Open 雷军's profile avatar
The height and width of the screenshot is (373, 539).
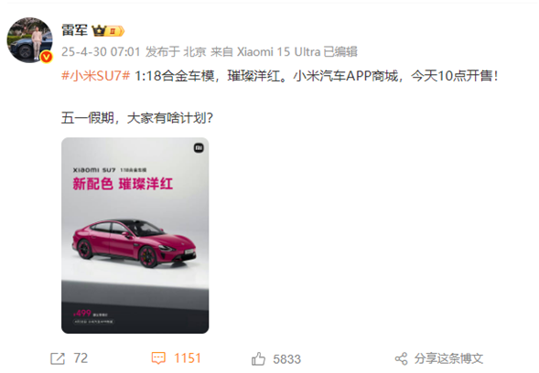click(30, 40)
